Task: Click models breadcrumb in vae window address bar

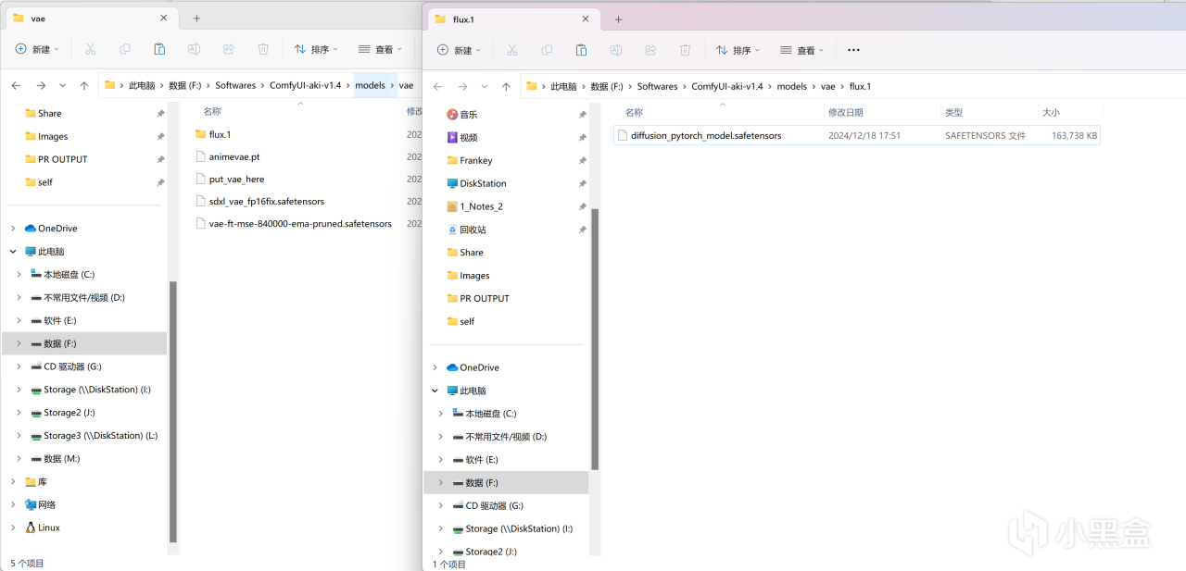Action: (x=370, y=85)
